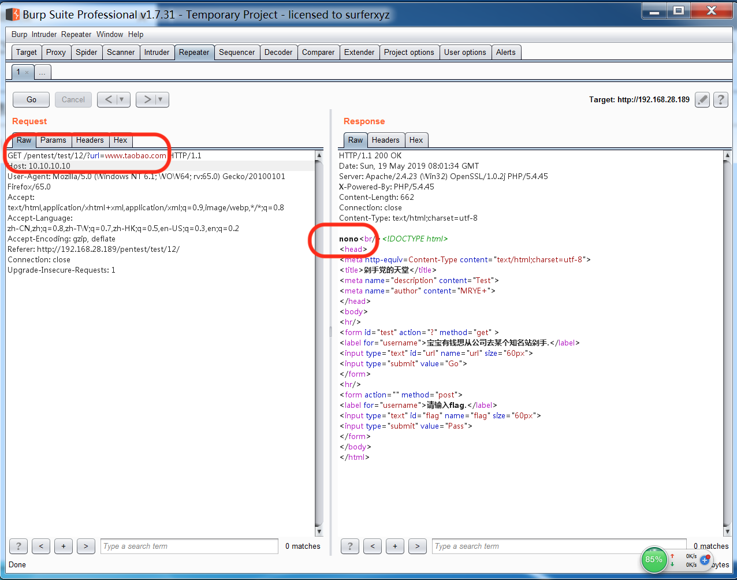The image size is (737, 580).
Task: Click the green 85% floating indicator
Action: tap(654, 559)
